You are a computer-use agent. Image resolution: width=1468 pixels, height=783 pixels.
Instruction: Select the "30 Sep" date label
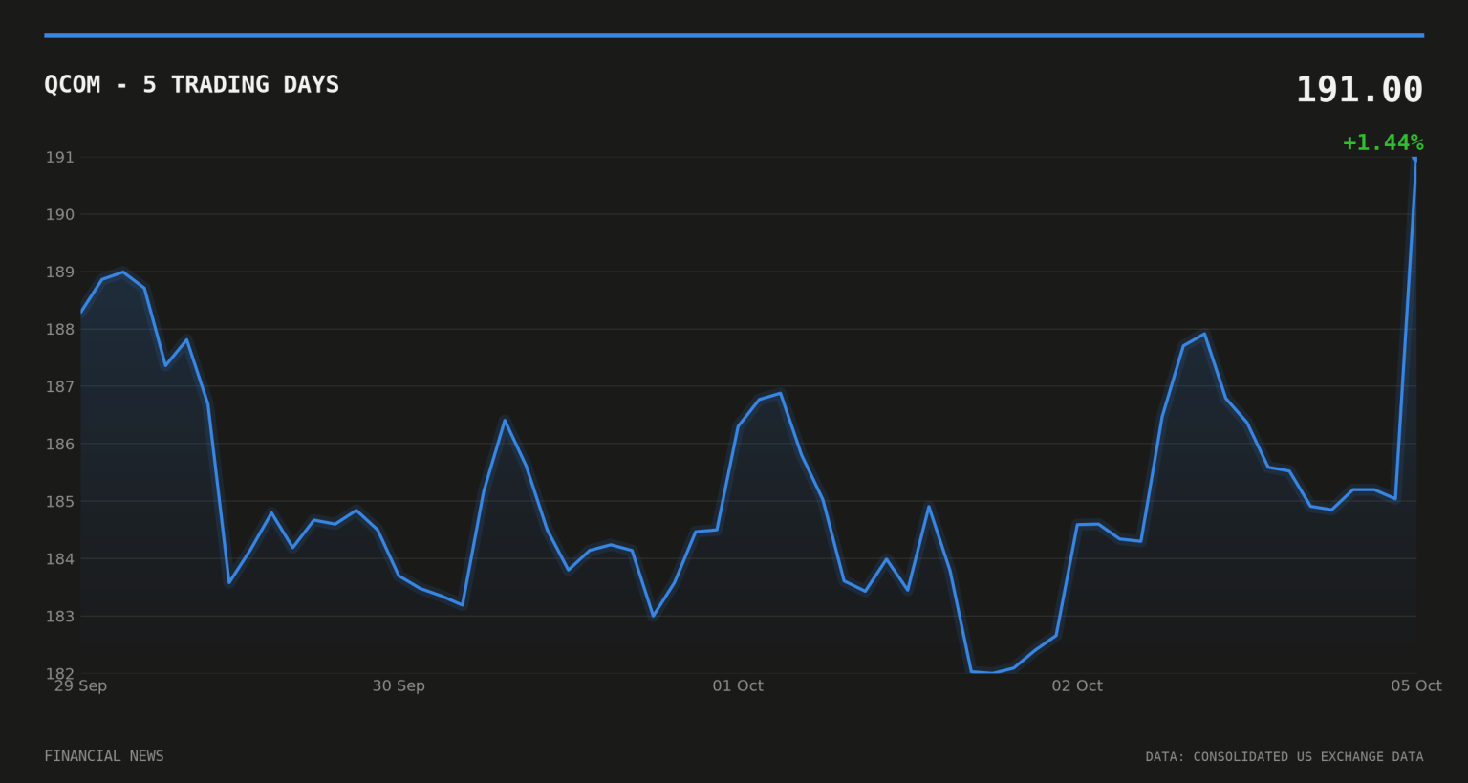[399, 685]
